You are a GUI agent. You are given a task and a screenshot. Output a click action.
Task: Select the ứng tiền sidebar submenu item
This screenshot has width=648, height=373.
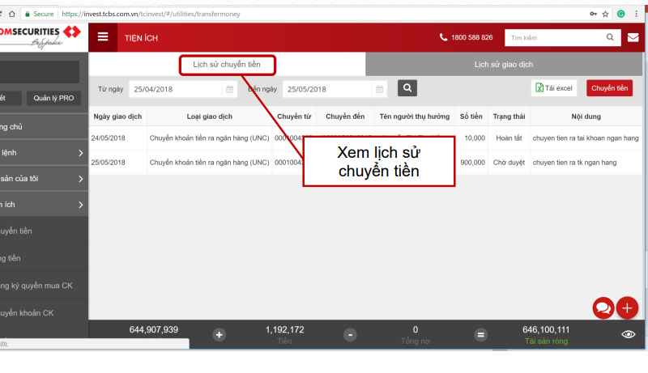[44, 258]
